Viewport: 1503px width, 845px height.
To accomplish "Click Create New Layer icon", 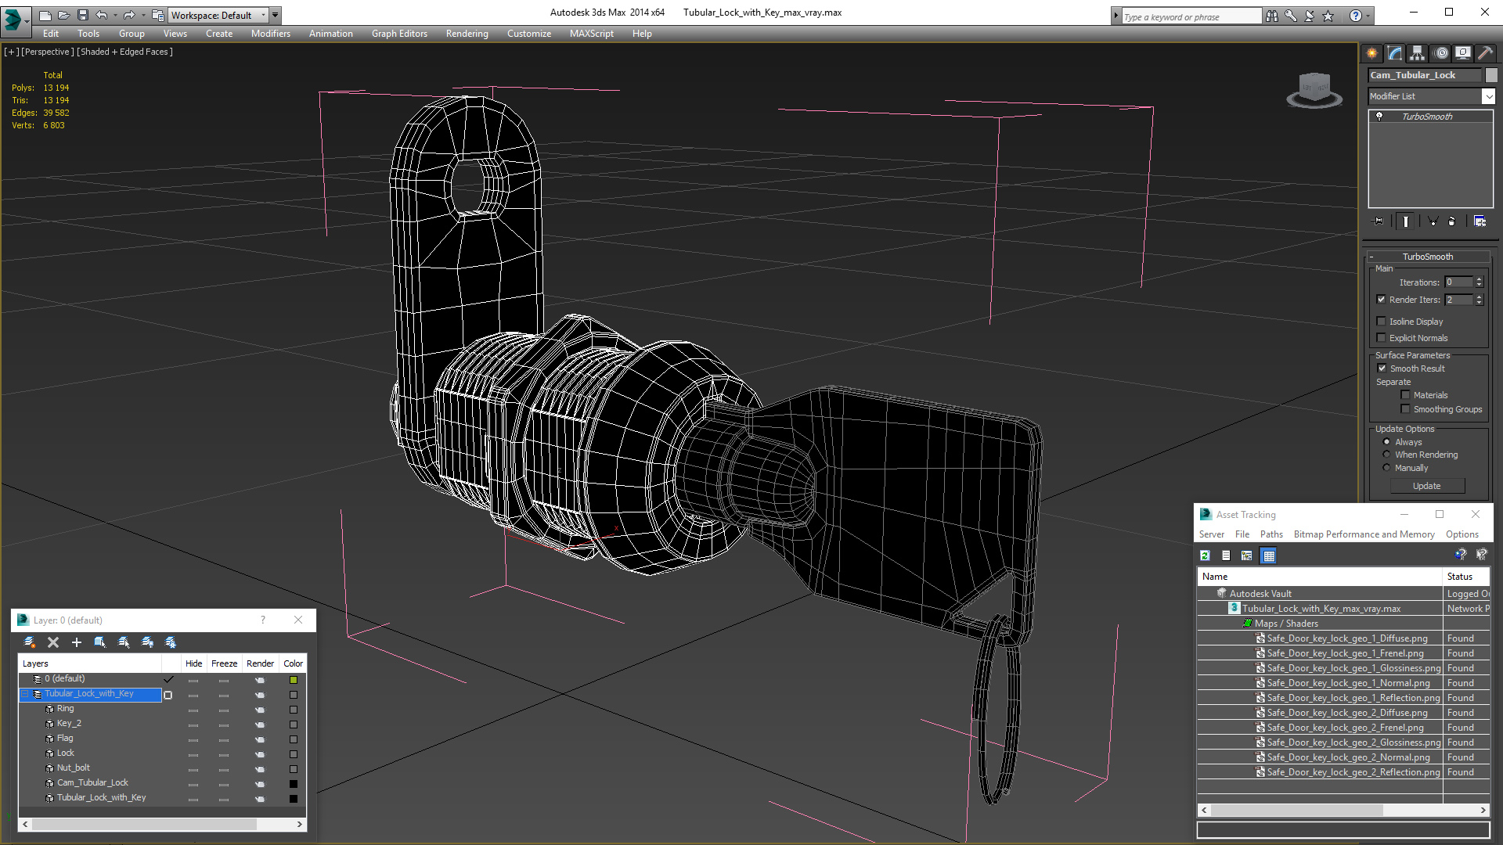I will click(30, 642).
